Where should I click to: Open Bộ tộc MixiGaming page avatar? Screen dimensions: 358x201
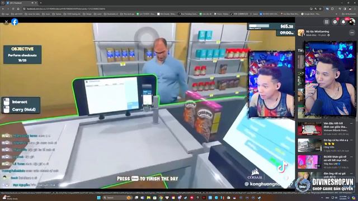pos(301,33)
